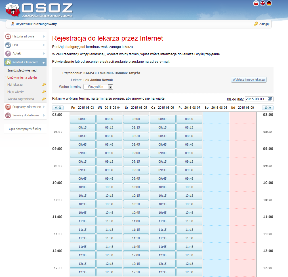Book the Monday 08:00 appointment slot
288x277 pixels.
[x=83, y=119]
